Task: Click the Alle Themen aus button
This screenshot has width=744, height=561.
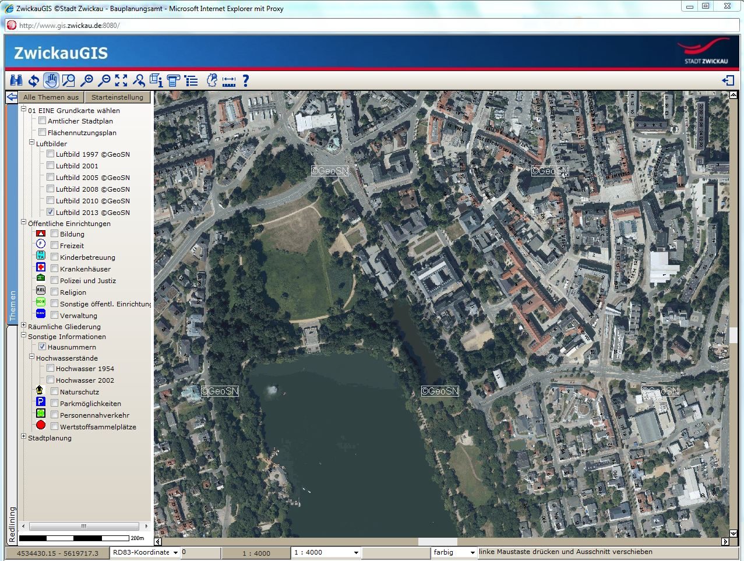Action: [x=51, y=97]
